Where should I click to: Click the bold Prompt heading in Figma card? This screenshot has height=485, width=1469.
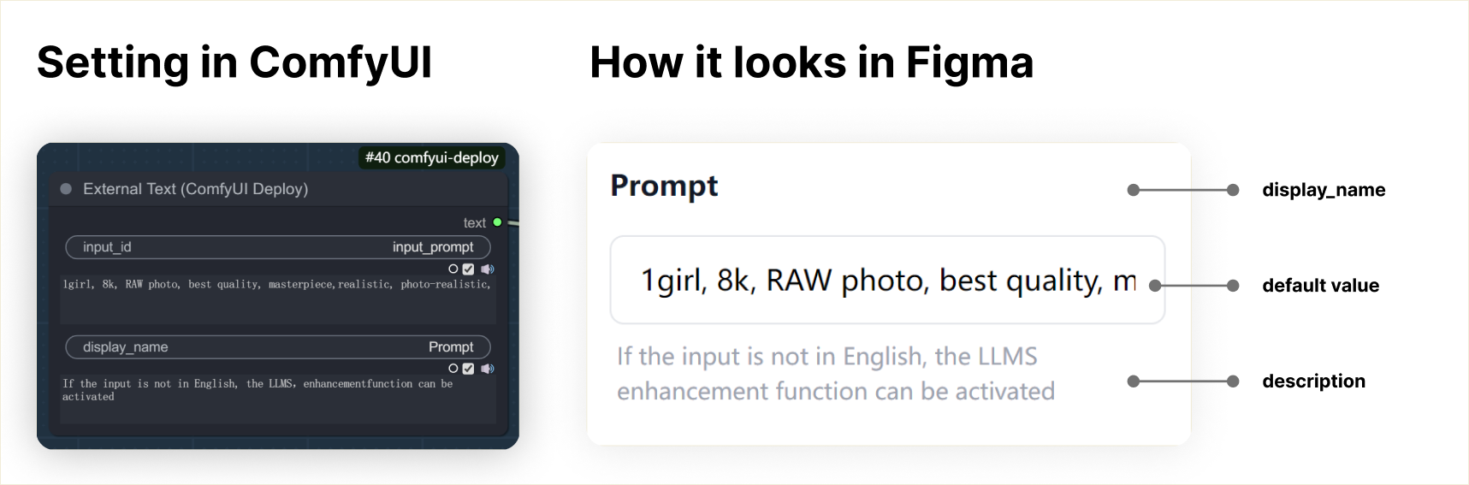[x=664, y=186]
